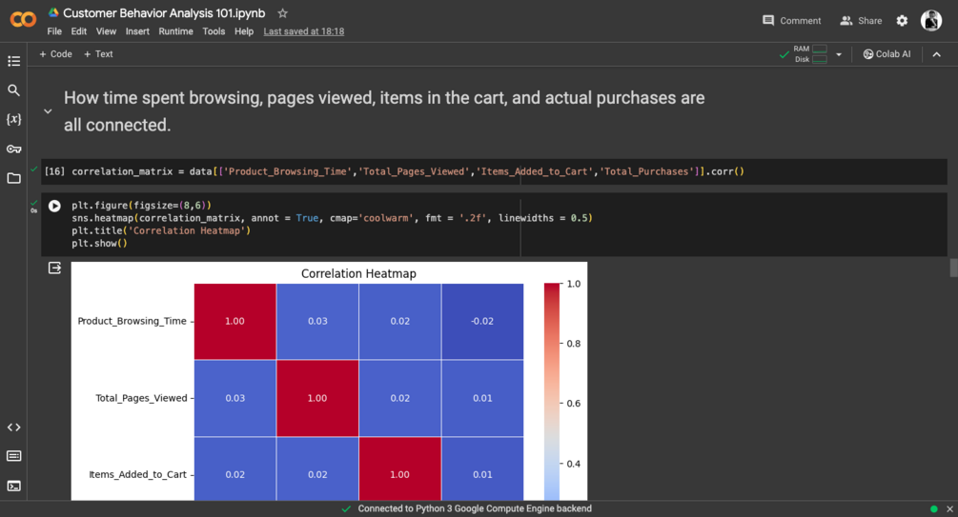Open the files folder panel

coord(13,178)
